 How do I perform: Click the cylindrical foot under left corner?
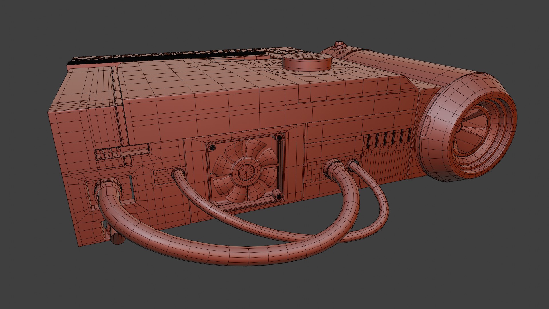click(x=117, y=239)
